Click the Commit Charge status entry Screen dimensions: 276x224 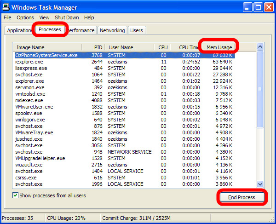tap(137, 218)
